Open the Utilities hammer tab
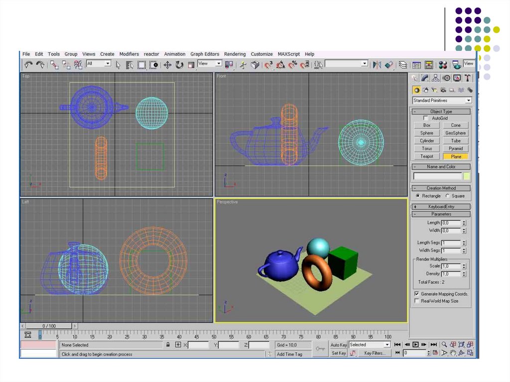The height and width of the screenshot is (382, 510). (x=468, y=78)
